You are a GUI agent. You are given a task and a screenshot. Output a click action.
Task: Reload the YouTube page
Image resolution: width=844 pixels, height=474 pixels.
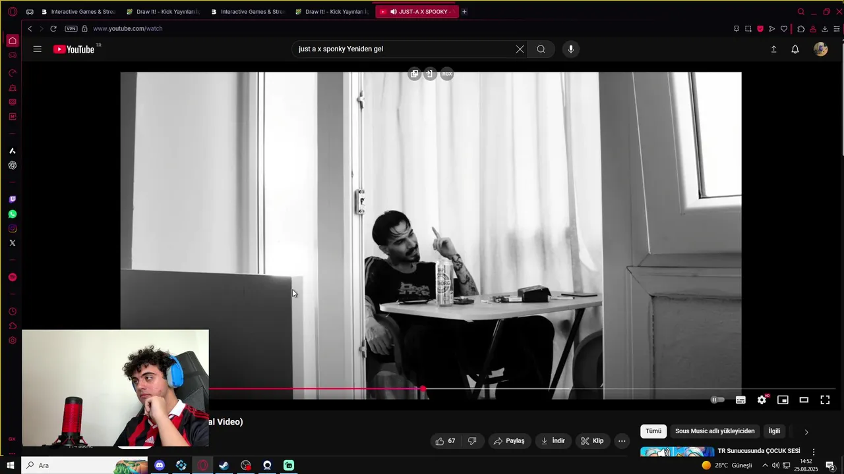pyautogui.click(x=53, y=28)
